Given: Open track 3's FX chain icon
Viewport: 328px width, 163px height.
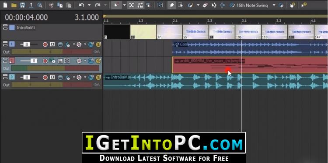Looking at the screenshot, I should click(68, 78).
